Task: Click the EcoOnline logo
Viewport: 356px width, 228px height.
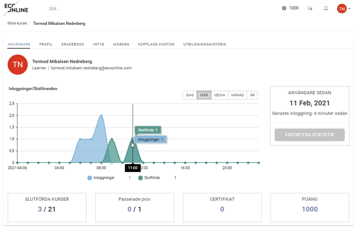Action: point(16,8)
